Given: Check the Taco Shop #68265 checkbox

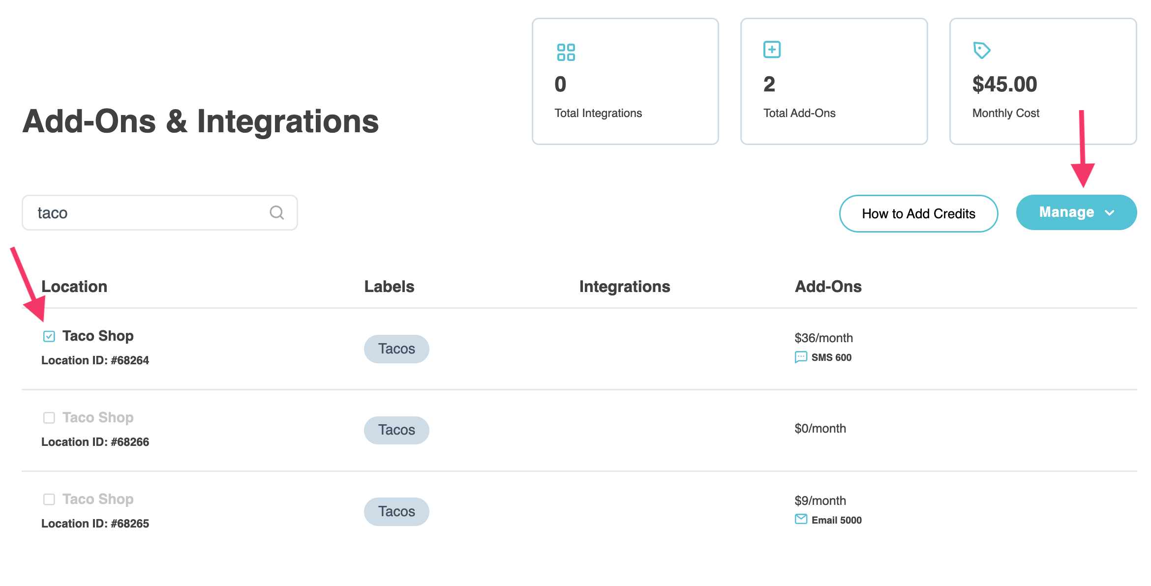Looking at the screenshot, I should pos(49,499).
